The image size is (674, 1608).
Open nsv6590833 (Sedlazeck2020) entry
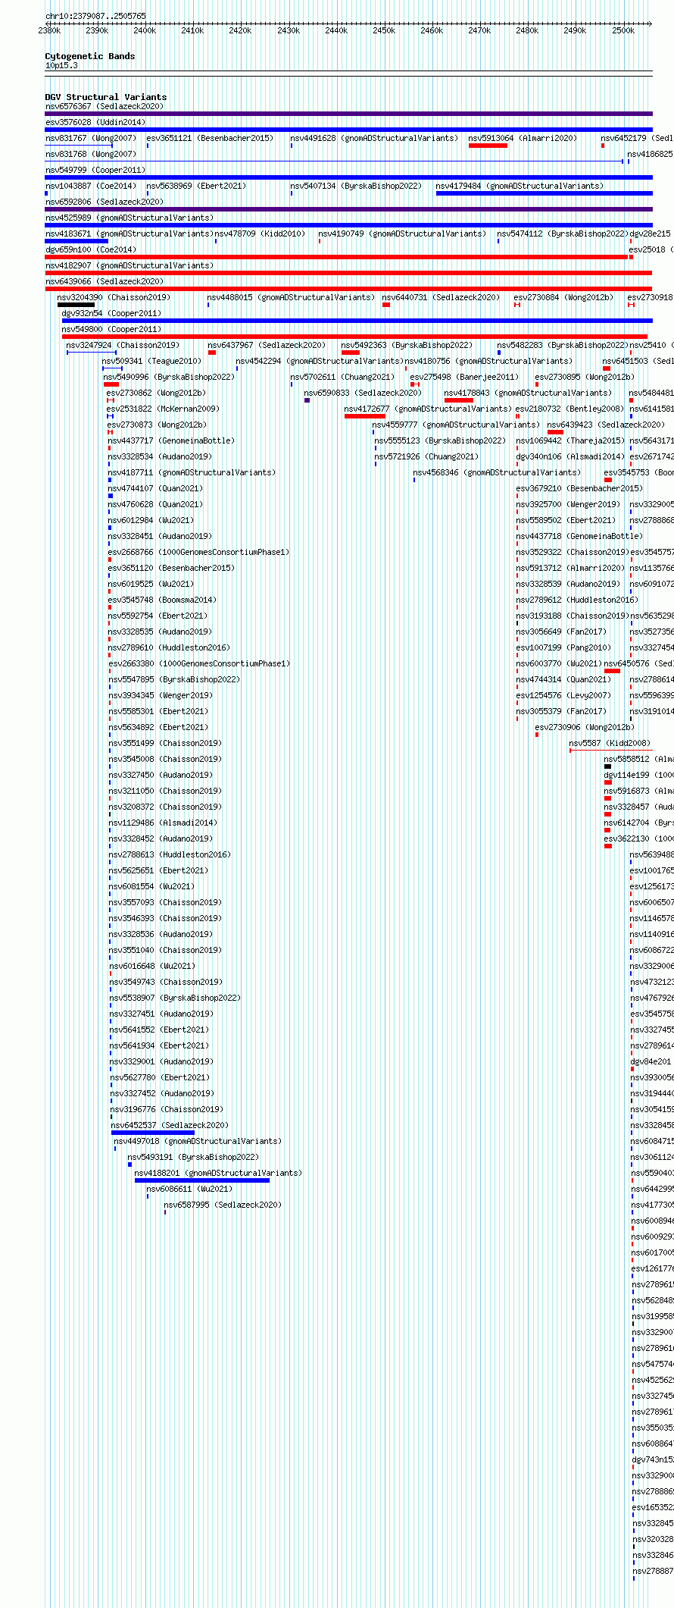click(364, 393)
